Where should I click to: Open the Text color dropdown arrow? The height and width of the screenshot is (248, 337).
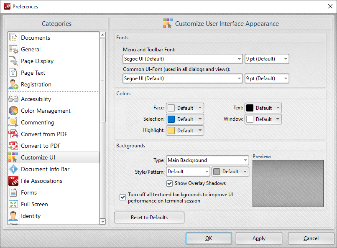(278, 108)
